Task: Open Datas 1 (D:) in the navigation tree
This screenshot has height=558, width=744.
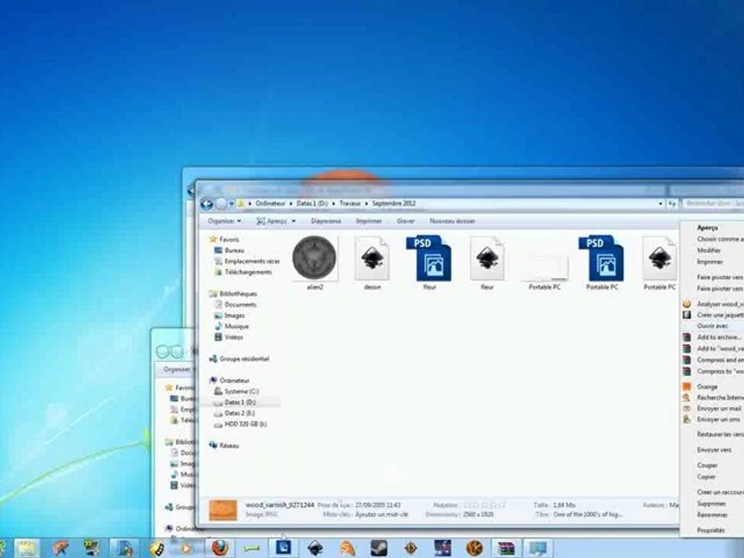Action: point(236,403)
